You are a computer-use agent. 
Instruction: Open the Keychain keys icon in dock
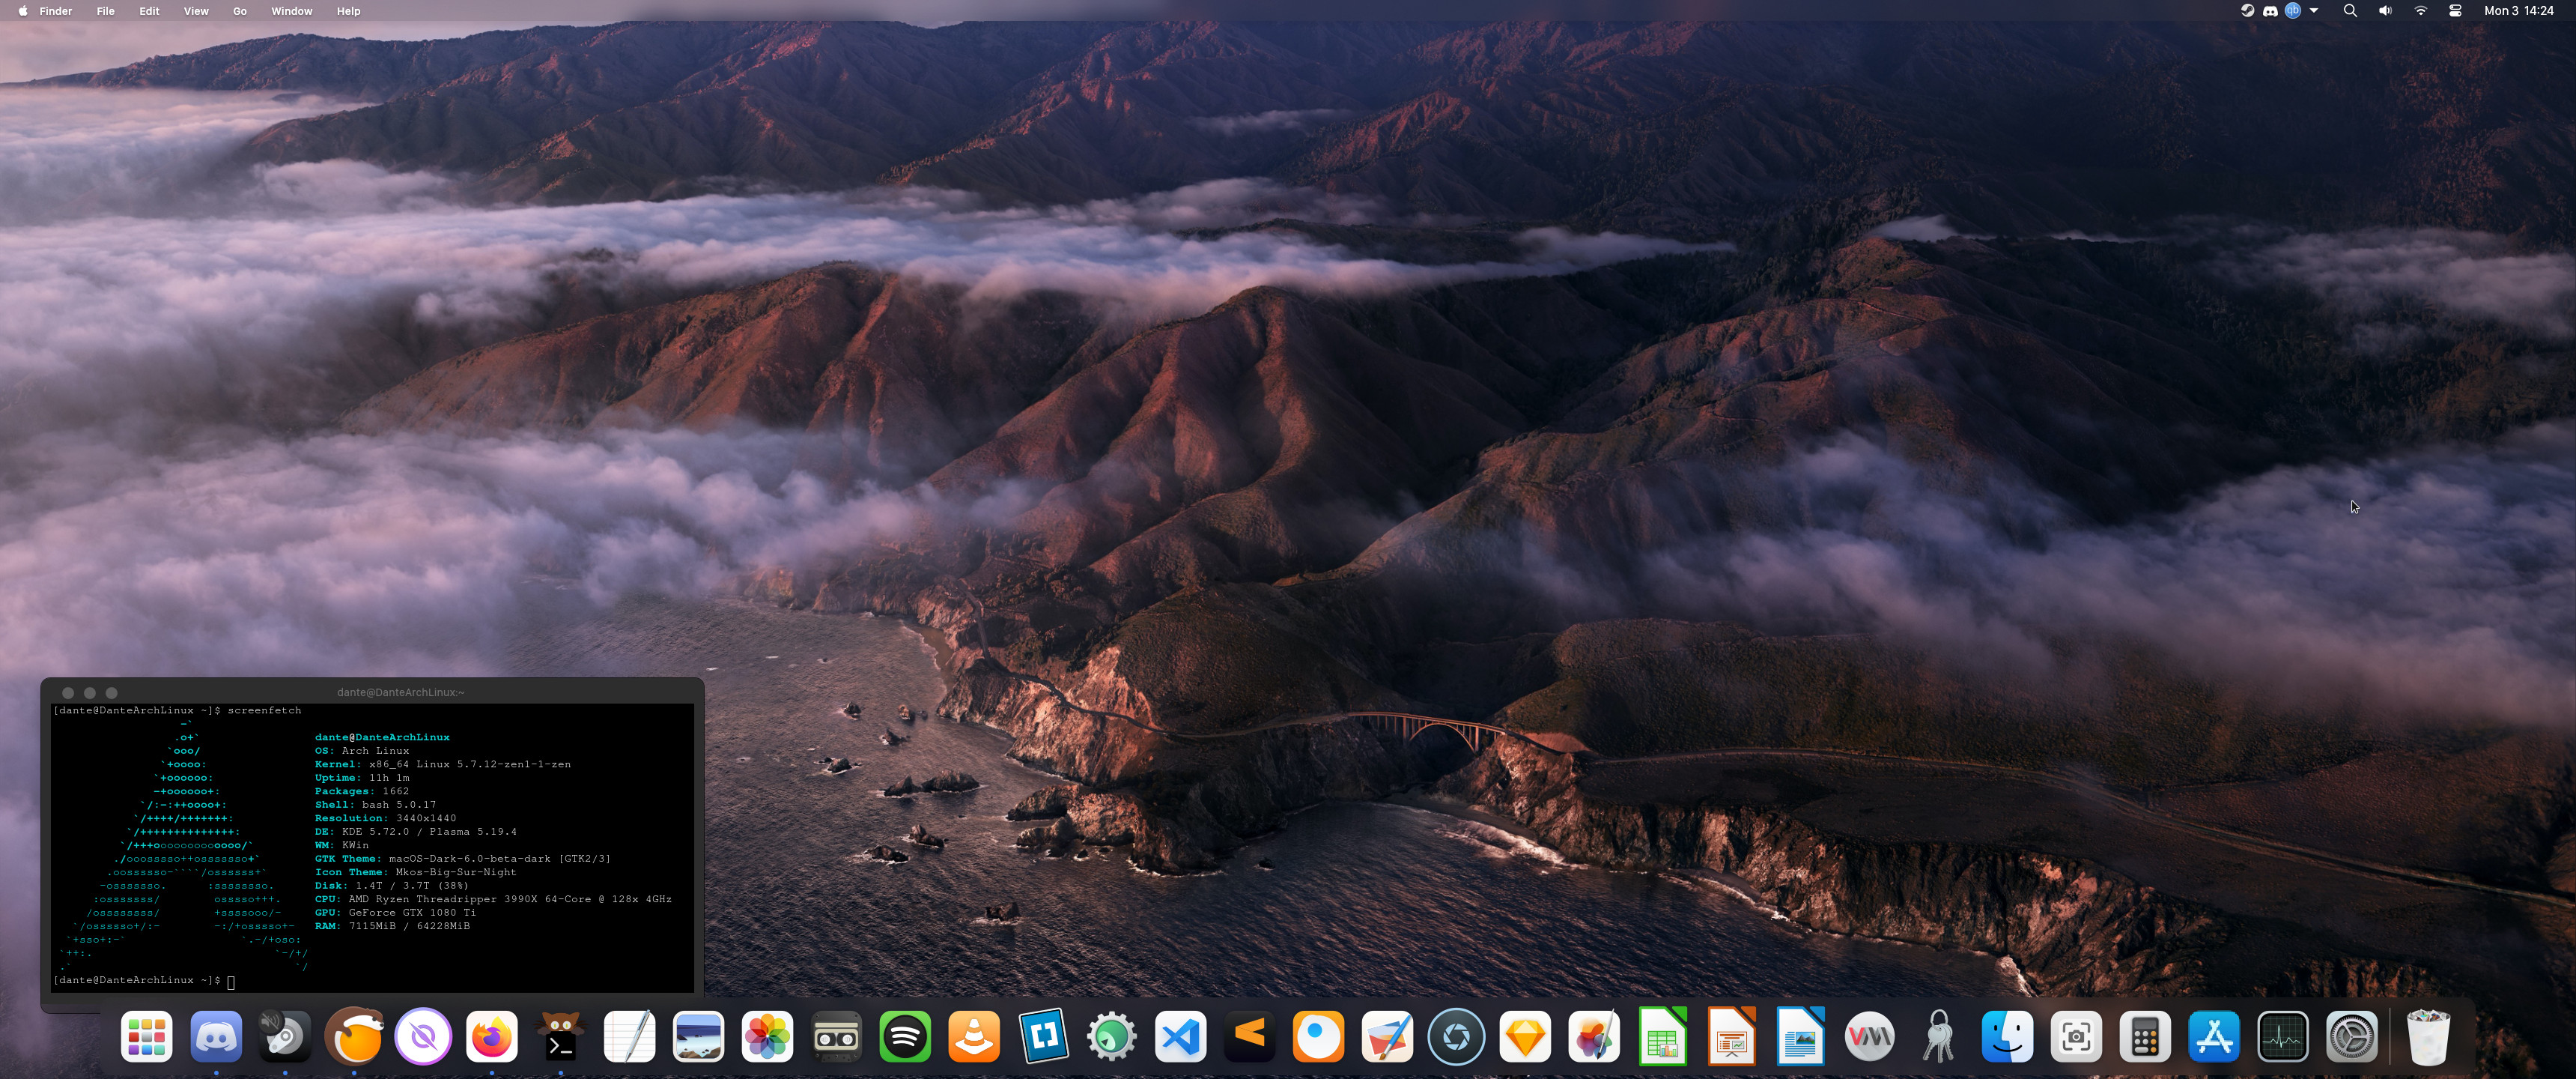tap(1938, 1037)
